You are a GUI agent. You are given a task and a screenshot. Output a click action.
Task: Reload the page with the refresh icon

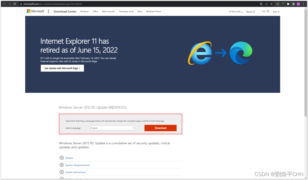point(15,4)
